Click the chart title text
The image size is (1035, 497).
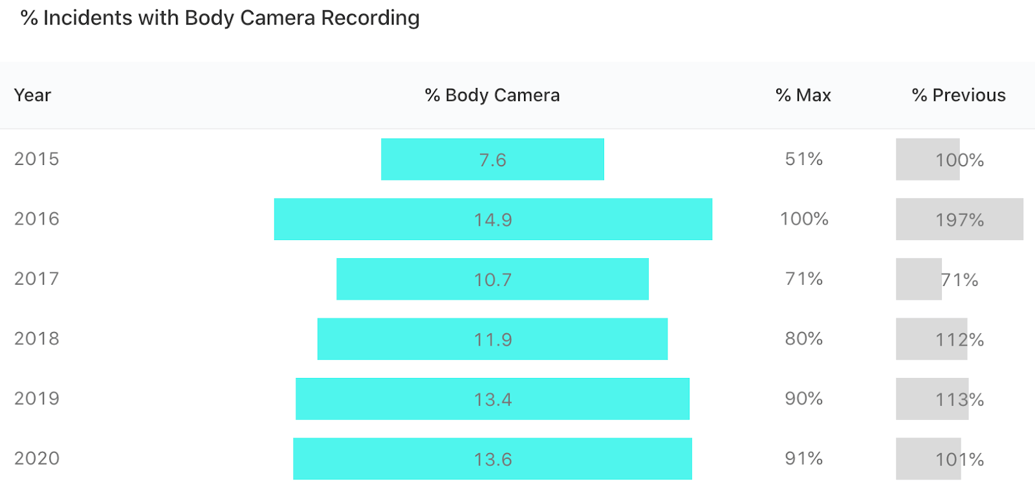pyautogui.click(x=220, y=18)
